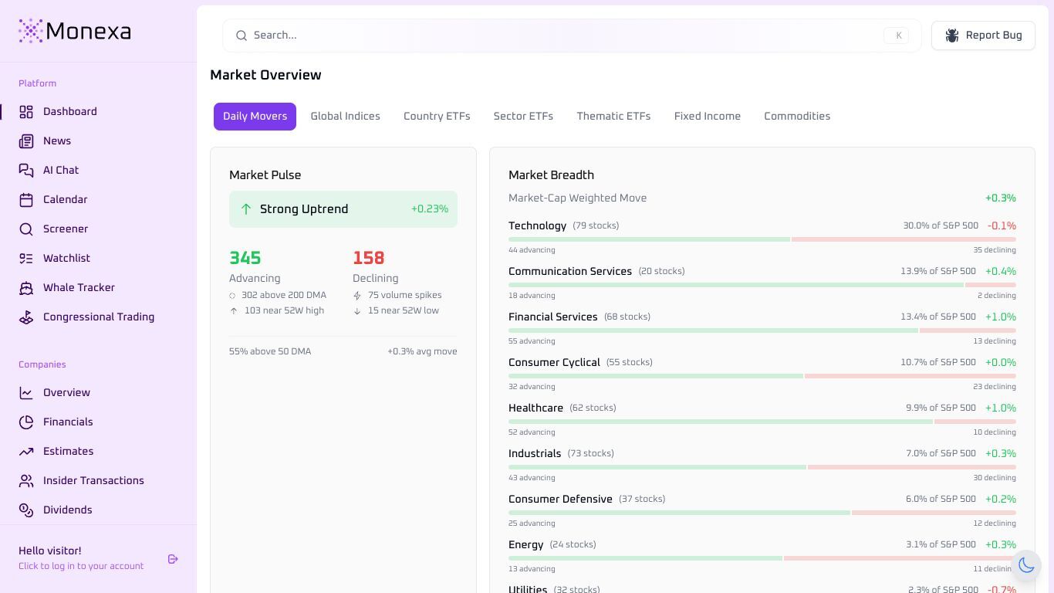Toggle dark mode moon icon
This screenshot has width=1054, height=593.
pyautogui.click(x=1026, y=565)
